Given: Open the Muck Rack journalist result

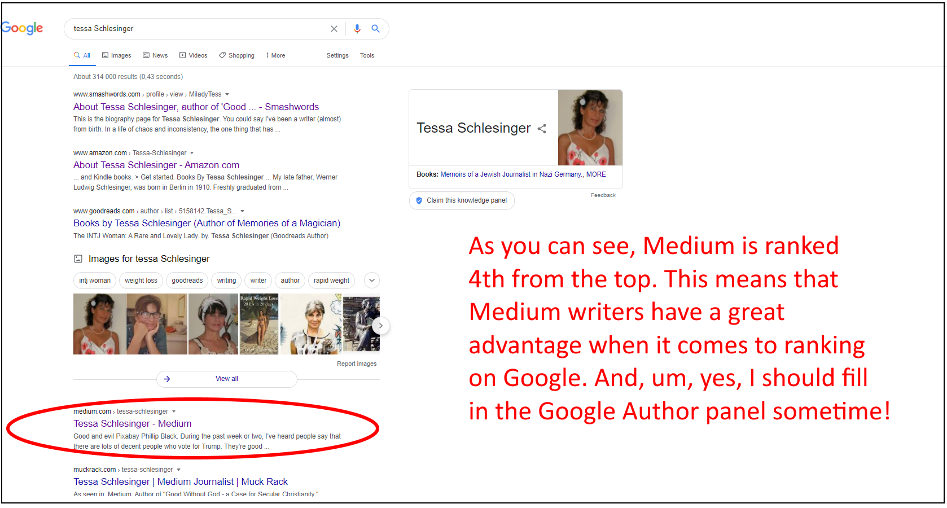Looking at the screenshot, I should (x=181, y=481).
